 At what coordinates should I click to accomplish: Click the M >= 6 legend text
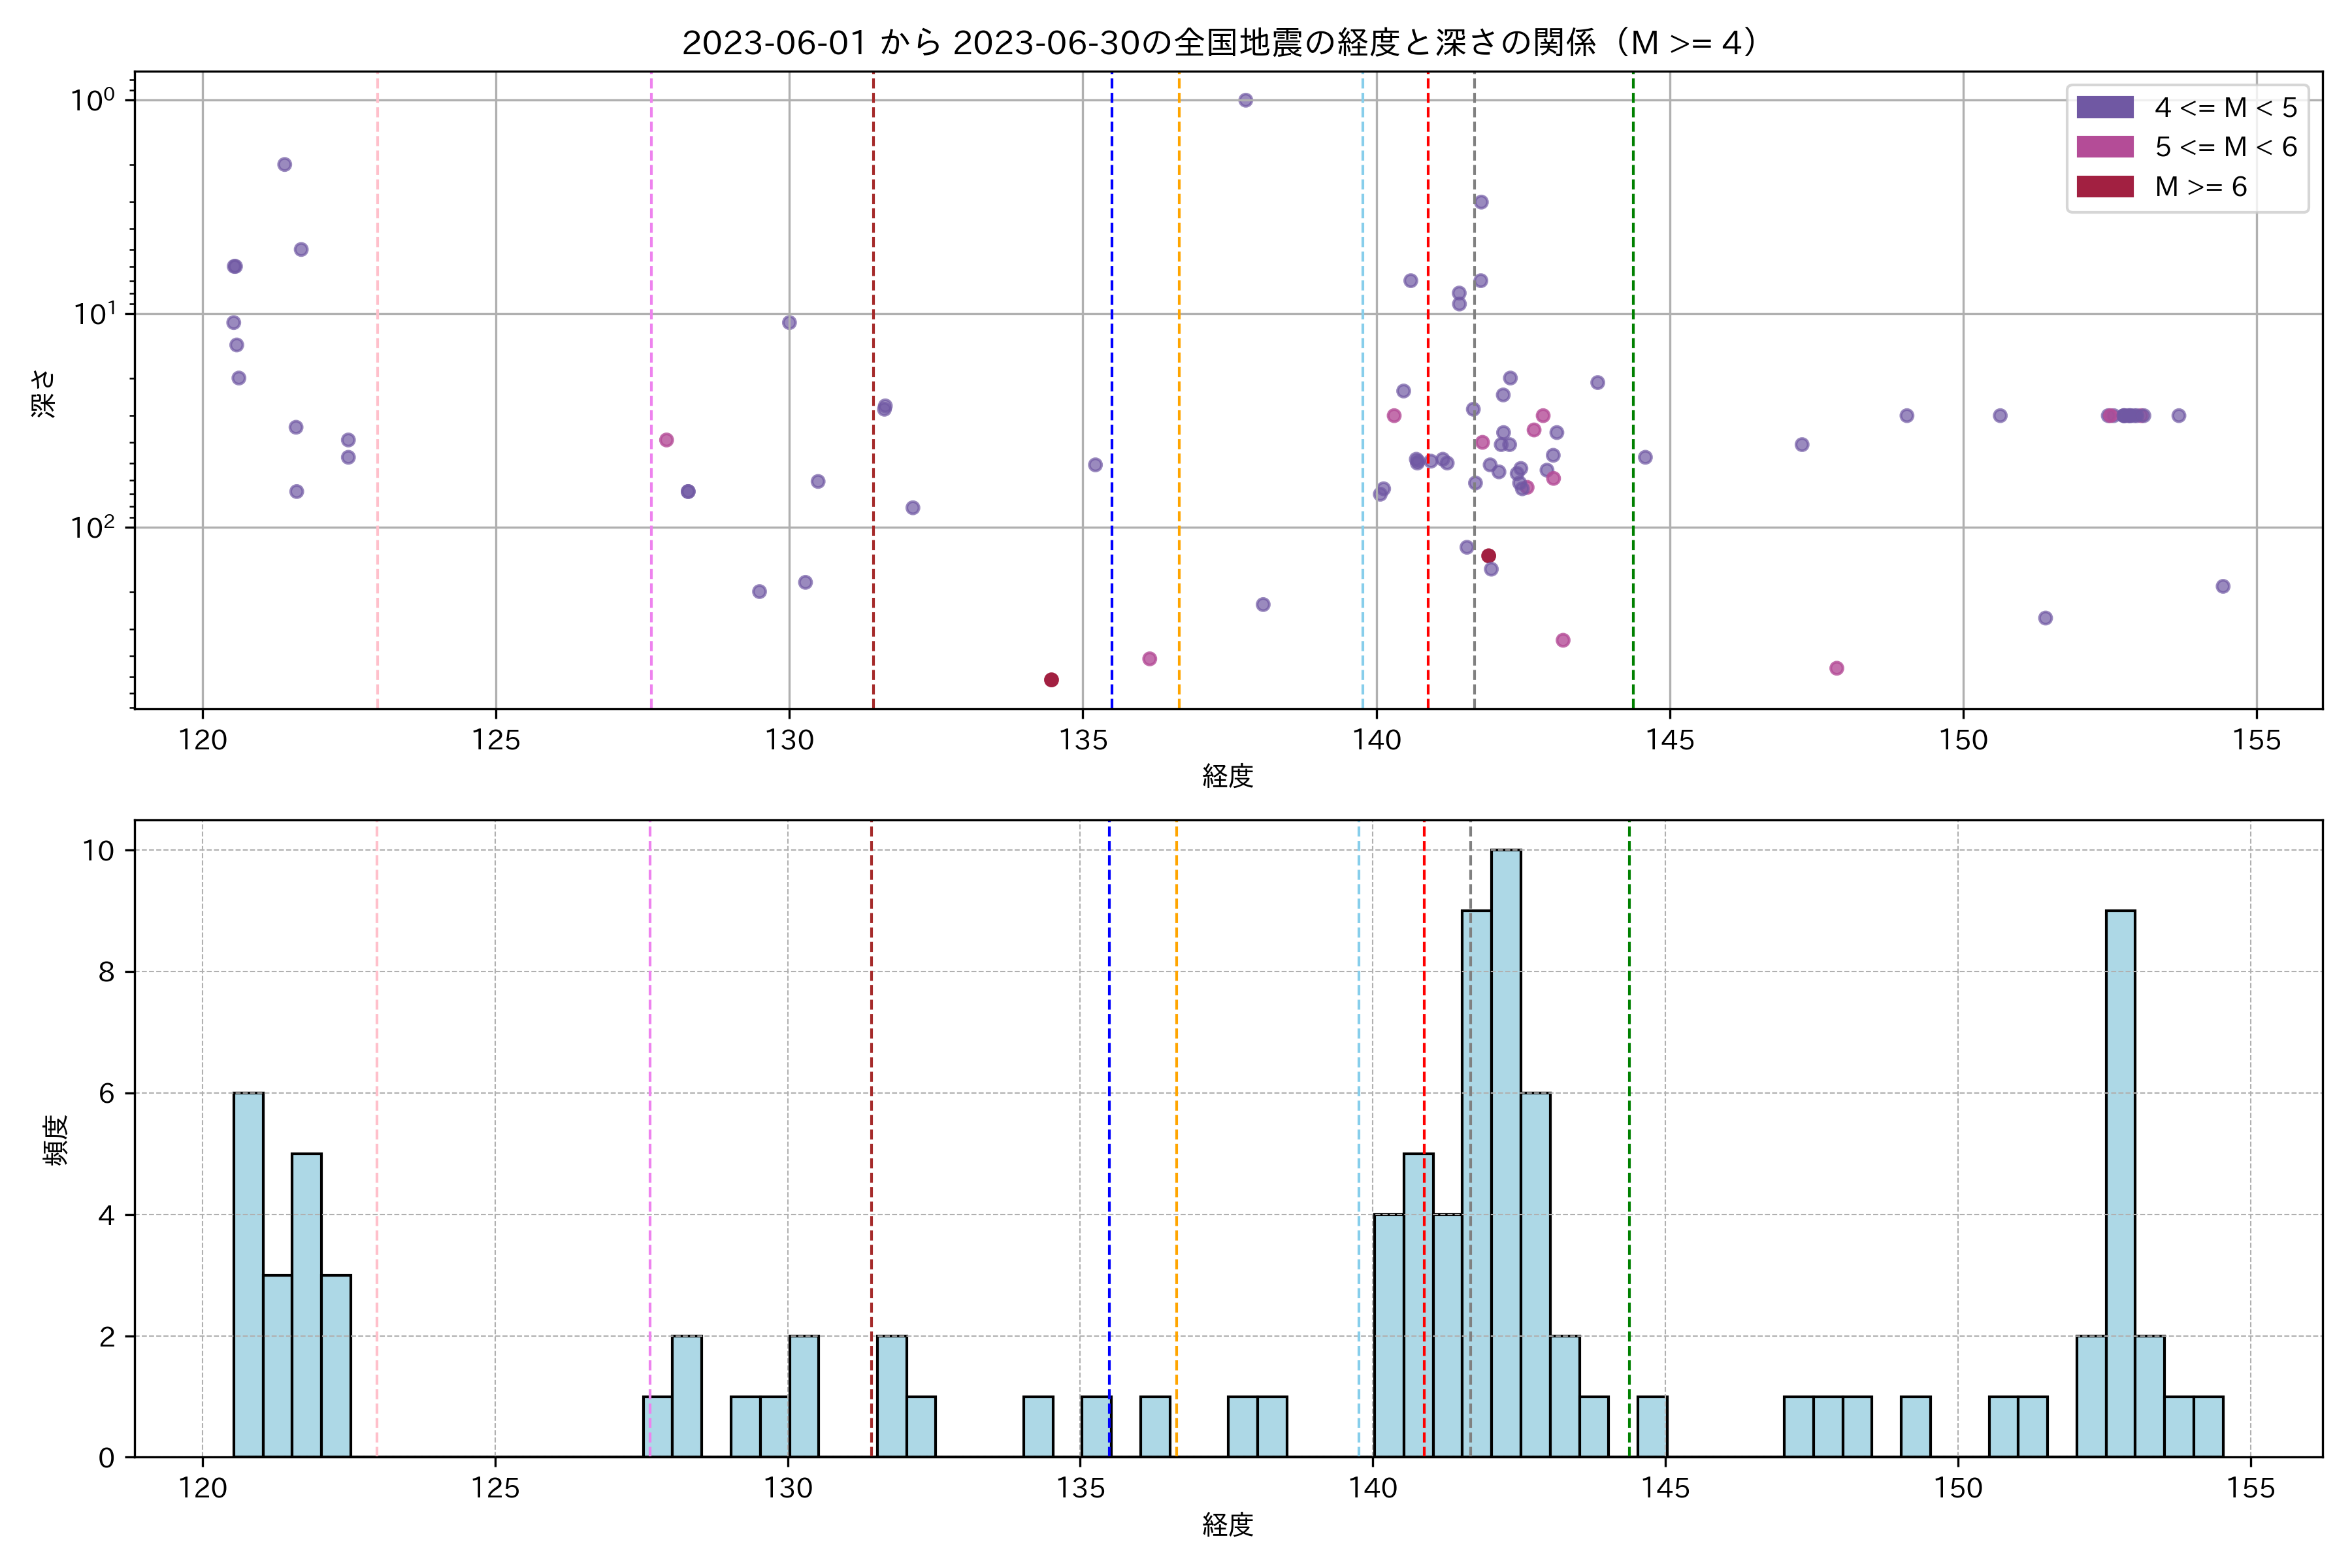pos(2200,187)
